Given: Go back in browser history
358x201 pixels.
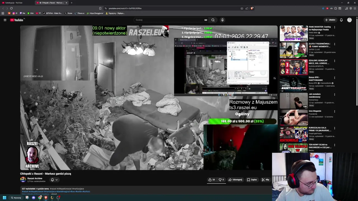Looking at the screenshot, I should [3, 8].
